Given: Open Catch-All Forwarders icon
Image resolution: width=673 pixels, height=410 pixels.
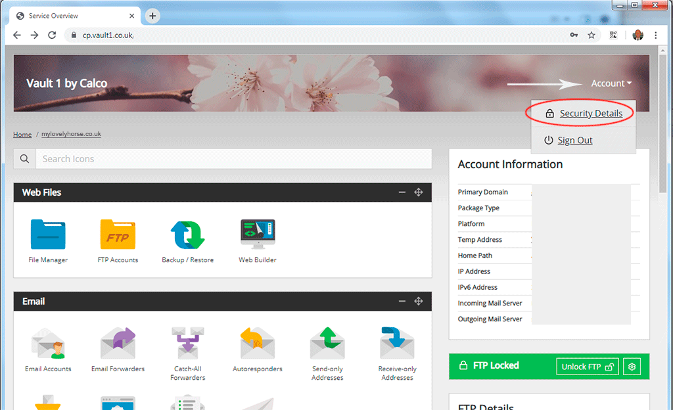Looking at the screenshot, I should coord(187,344).
